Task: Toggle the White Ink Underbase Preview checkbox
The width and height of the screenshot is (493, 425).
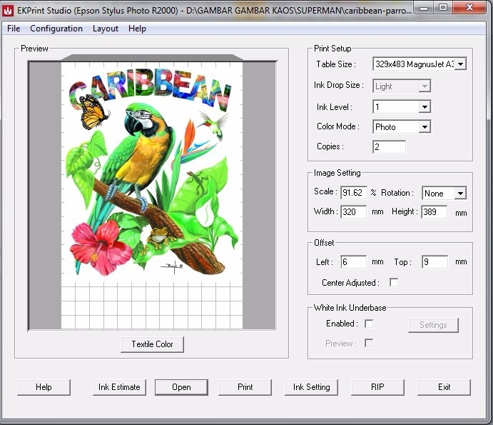Action: 369,343
